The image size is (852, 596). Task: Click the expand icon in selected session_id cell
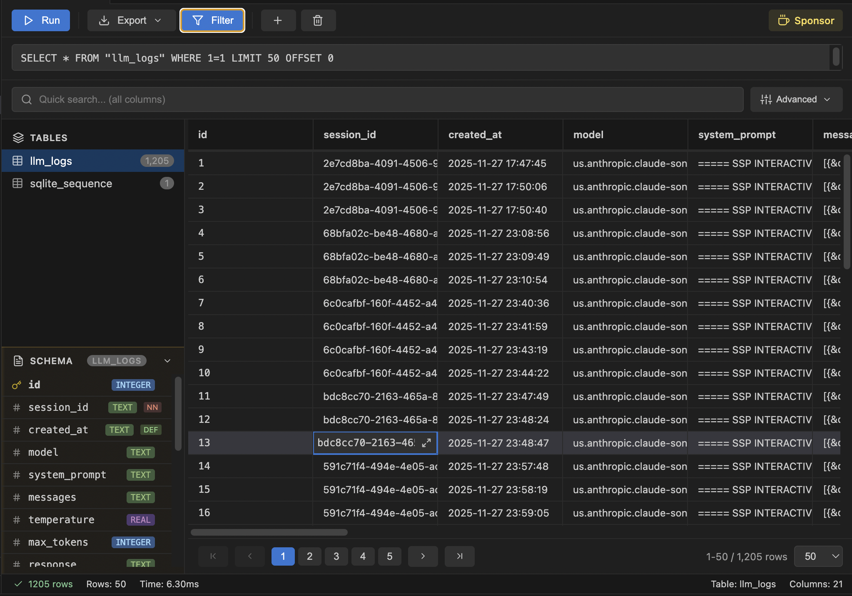(x=426, y=443)
